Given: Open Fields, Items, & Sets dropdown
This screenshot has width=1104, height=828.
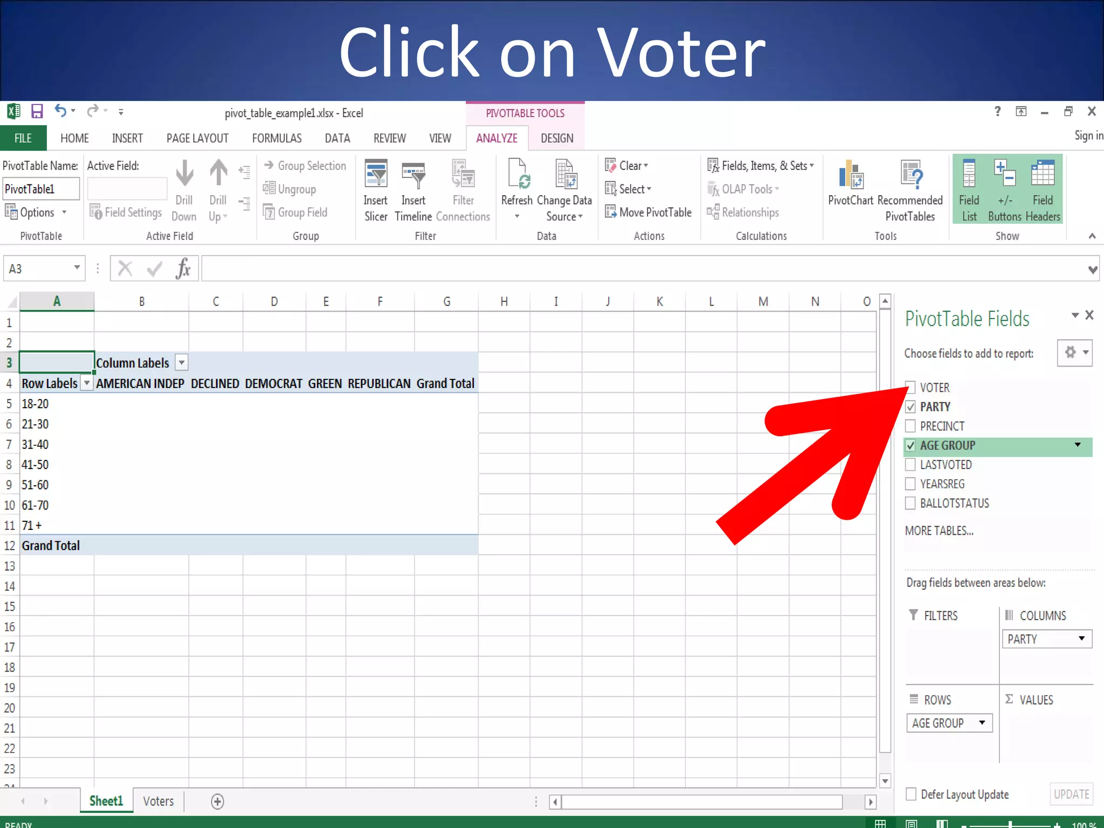Looking at the screenshot, I should click(x=811, y=165).
